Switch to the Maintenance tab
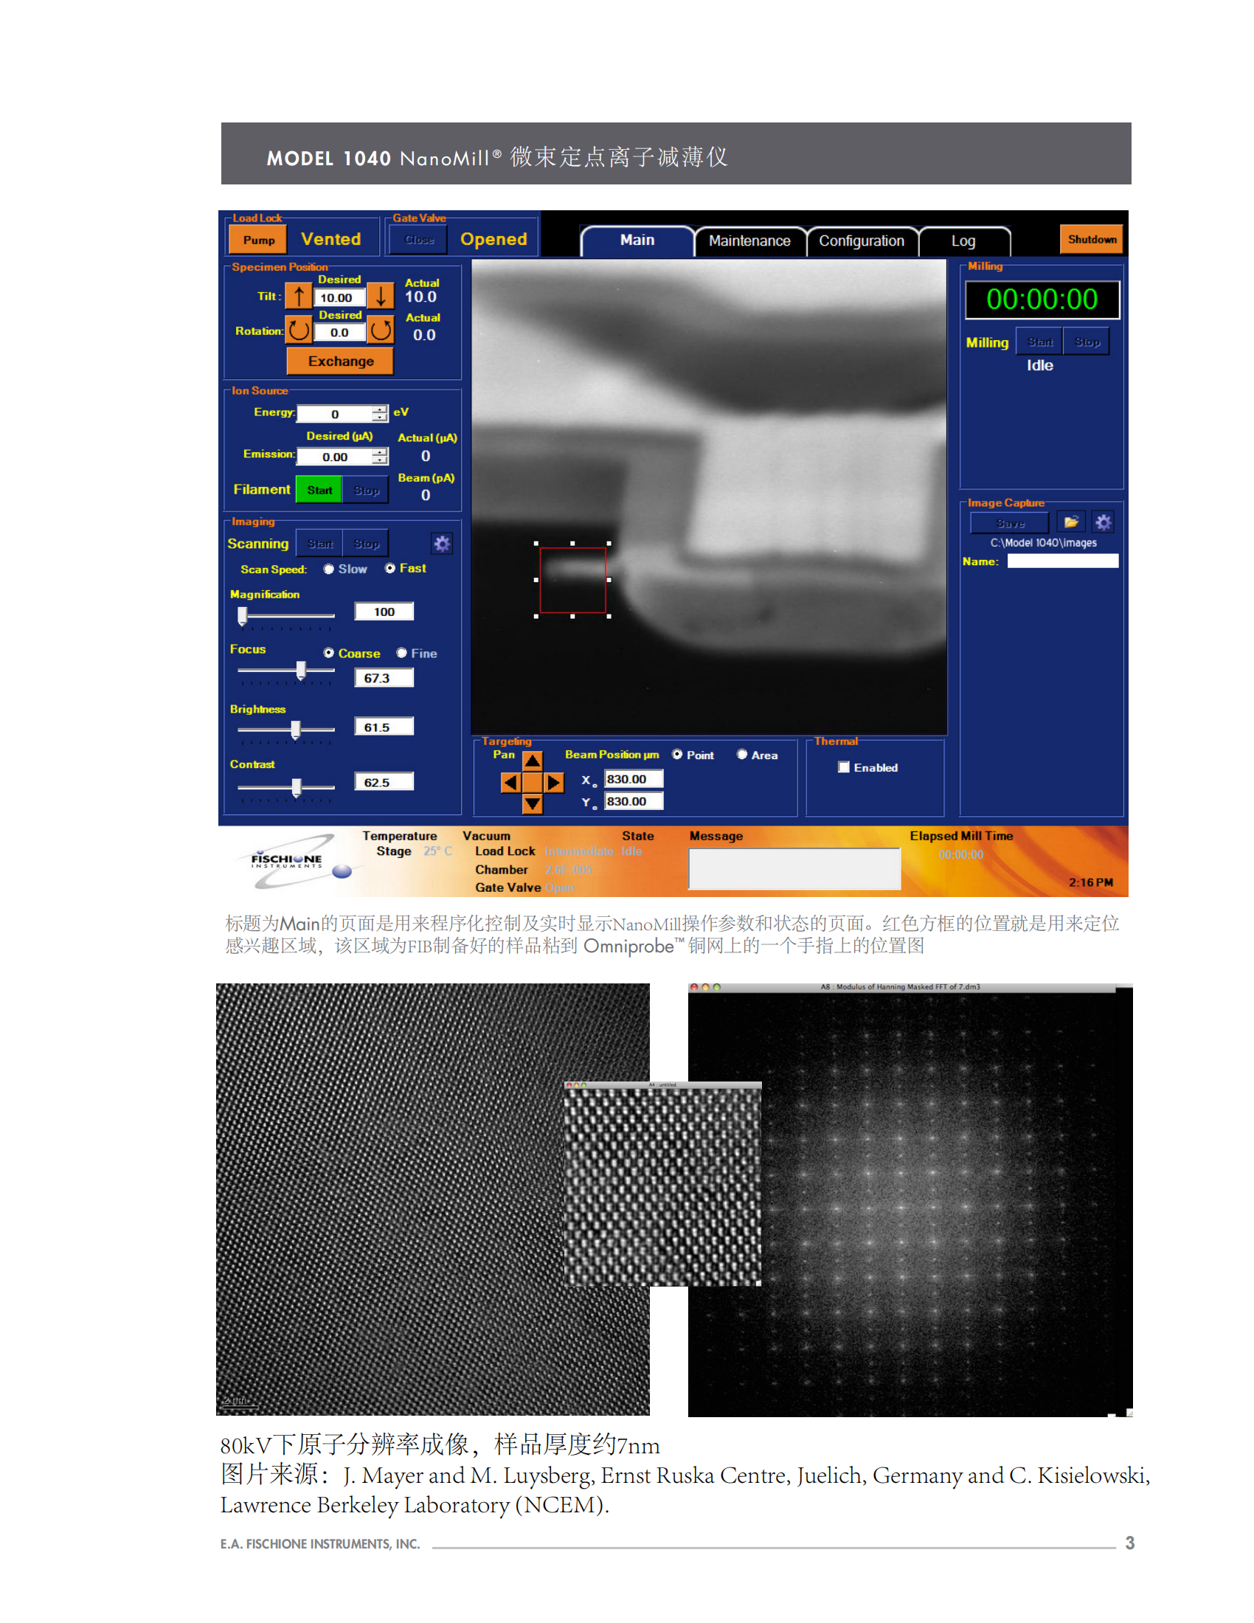Screen dimensions: 1254x1623 click(749, 240)
